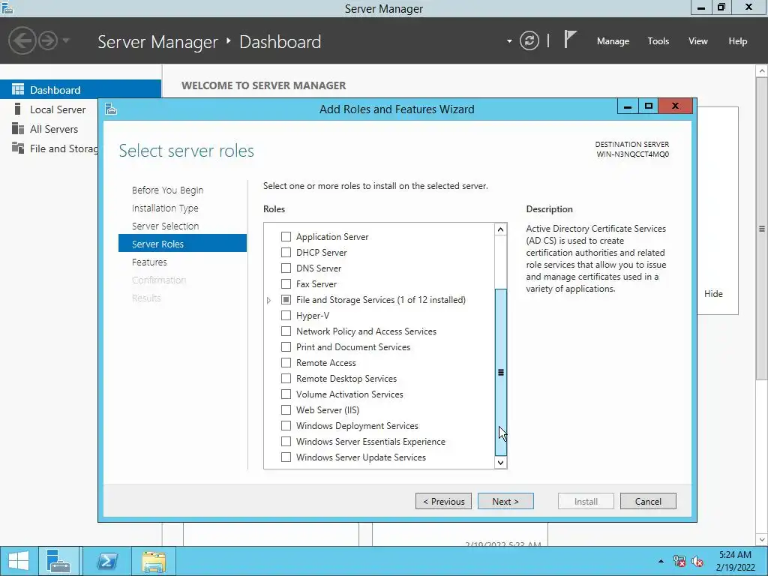Check Windows Server Essentials Experience
Viewport: 768px width, 576px height.
click(286, 441)
